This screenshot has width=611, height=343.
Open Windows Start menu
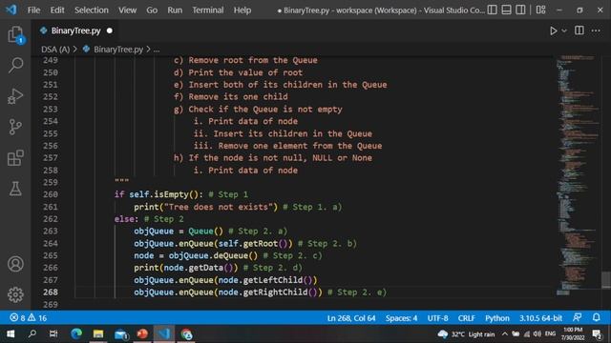click(11, 333)
